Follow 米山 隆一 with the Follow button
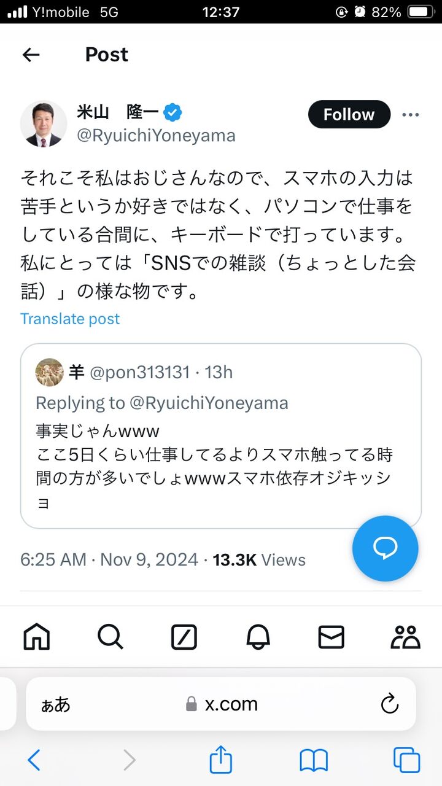The image size is (442, 786). point(349,114)
